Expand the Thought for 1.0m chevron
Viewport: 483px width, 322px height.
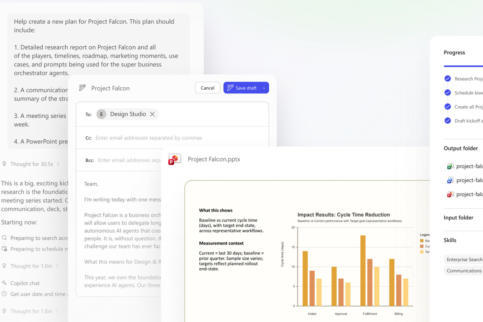click(57, 266)
